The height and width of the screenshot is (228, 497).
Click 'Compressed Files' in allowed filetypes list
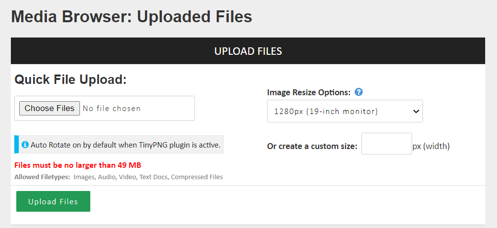[x=197, y=177]
